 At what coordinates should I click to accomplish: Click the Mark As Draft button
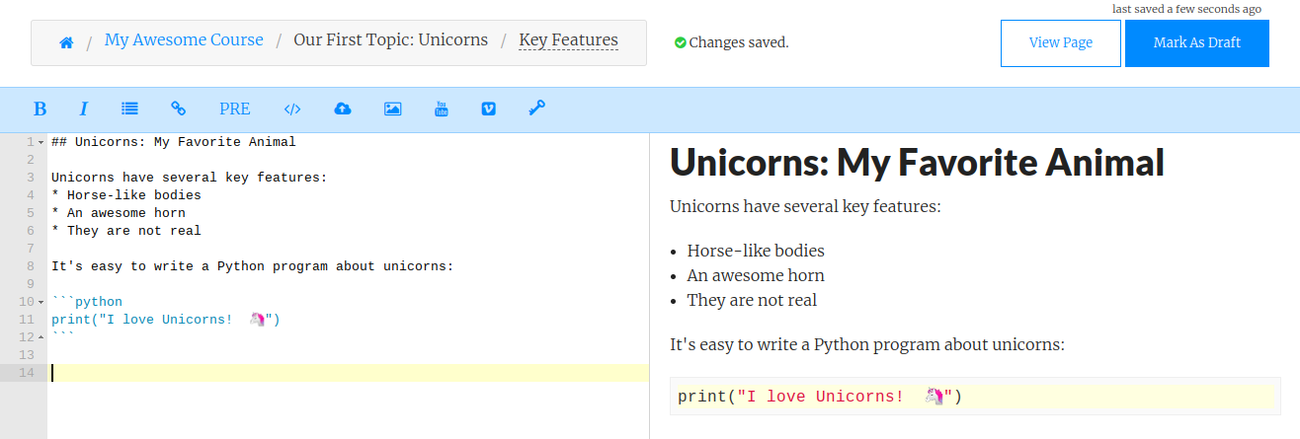1196,42
